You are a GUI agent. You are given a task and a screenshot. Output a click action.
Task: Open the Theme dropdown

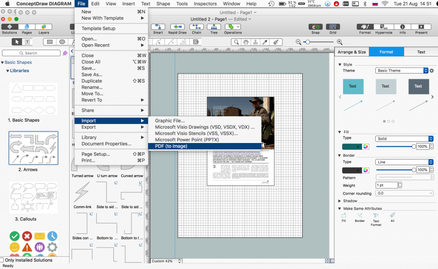point(402,71)
